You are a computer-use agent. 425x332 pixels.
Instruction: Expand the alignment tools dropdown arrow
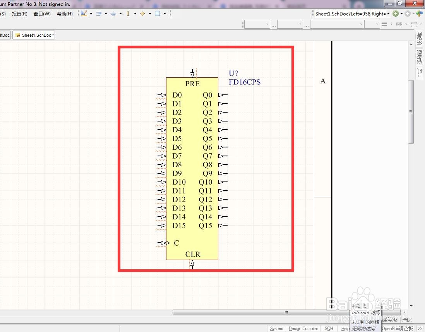[106, 14]
